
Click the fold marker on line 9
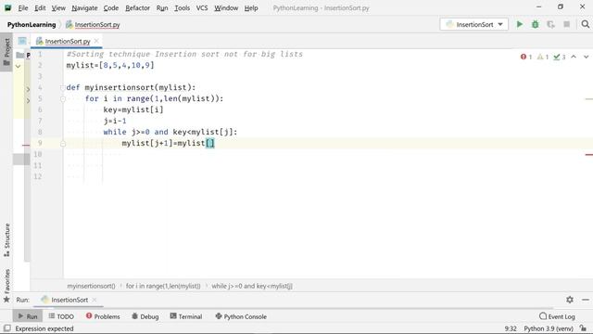coord(63,144)
